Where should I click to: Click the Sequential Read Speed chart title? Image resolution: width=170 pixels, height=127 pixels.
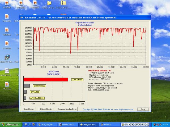pyautogui.click(x=85, y=23)
